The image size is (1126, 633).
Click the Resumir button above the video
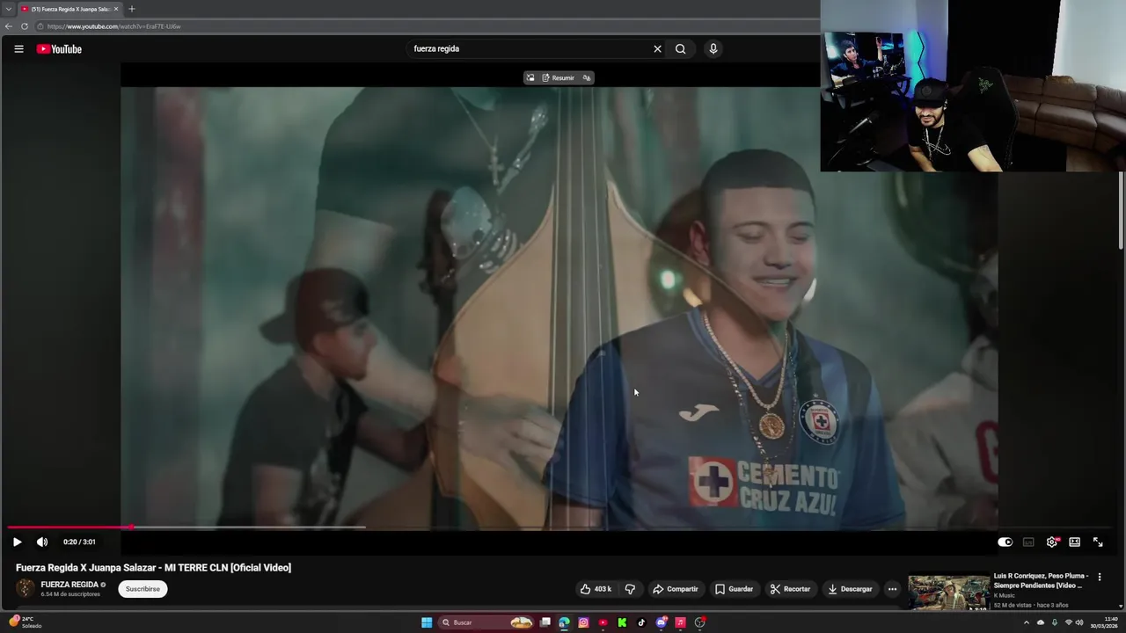tap(558, 77)
